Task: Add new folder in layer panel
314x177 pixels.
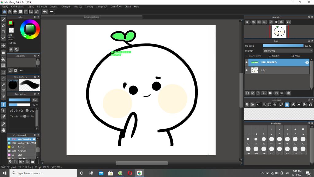Action: [x=270, y=93]
